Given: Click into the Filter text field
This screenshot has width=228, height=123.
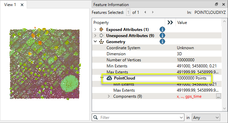Looking at the screenshot, I should pos(139,118).
